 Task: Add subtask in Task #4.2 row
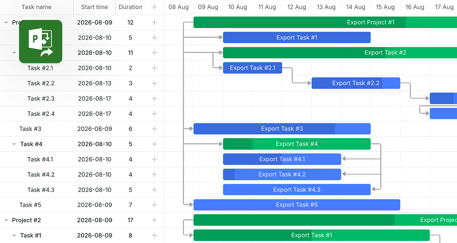155,174
